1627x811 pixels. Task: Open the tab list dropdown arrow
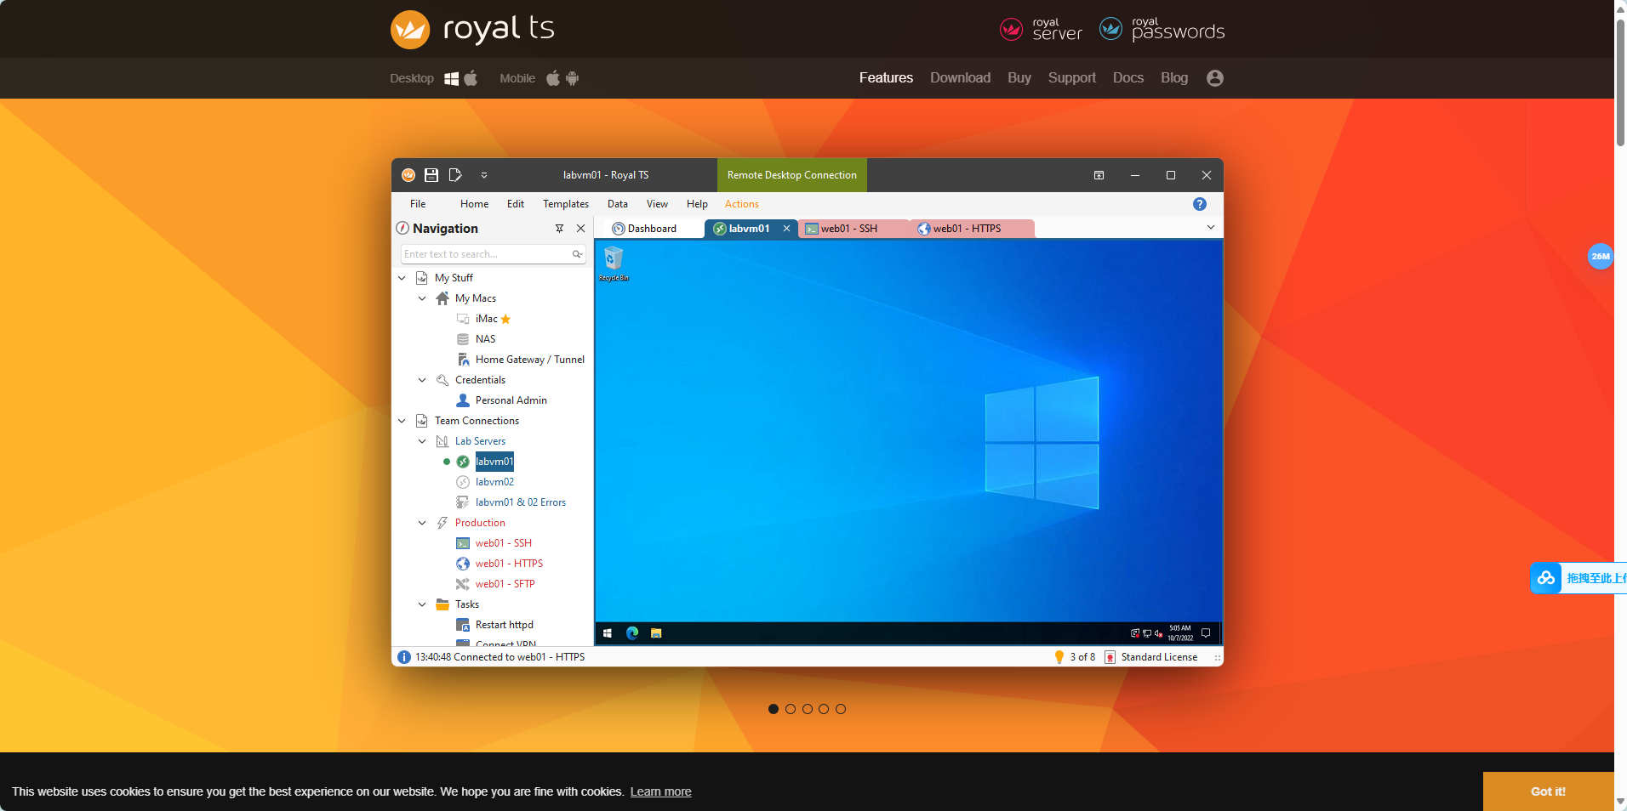click(x=1211, y=228)
